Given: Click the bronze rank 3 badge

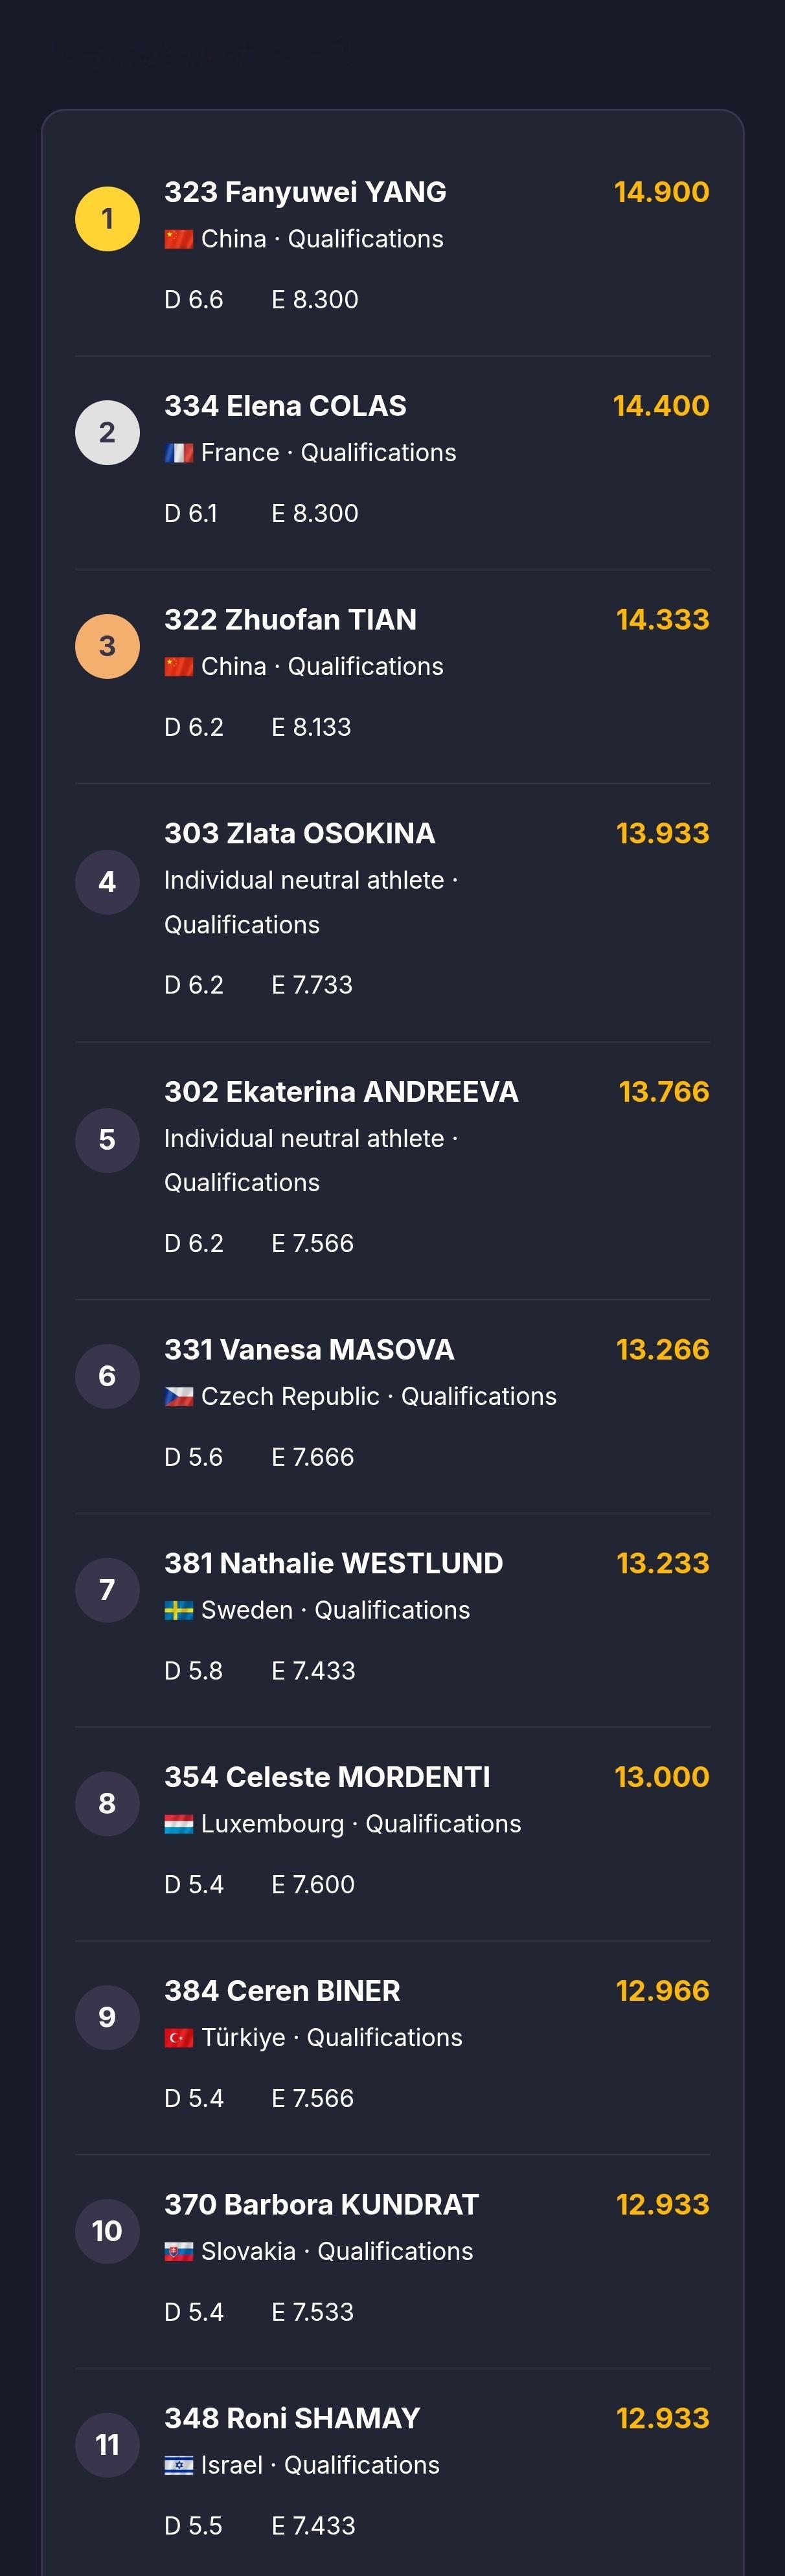Looking at the screenshot, I should coord(107,646).
